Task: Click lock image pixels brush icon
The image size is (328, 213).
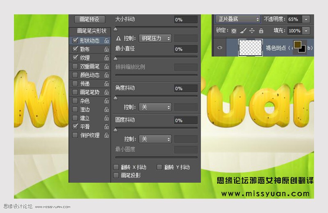Action: point(243,31)
